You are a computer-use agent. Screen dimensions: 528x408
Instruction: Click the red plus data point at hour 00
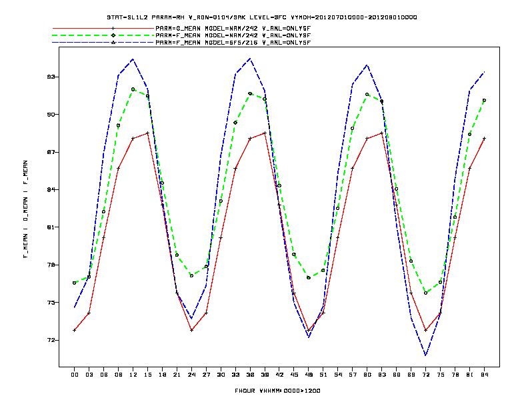(75, 330)
